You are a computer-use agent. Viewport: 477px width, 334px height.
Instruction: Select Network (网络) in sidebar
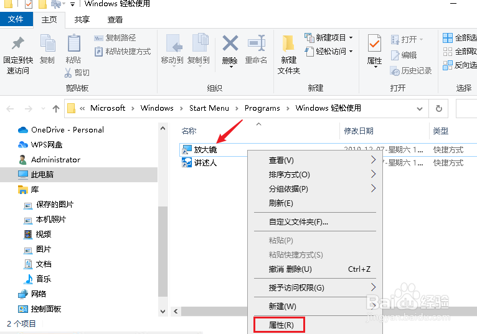[x=32, y=294]
